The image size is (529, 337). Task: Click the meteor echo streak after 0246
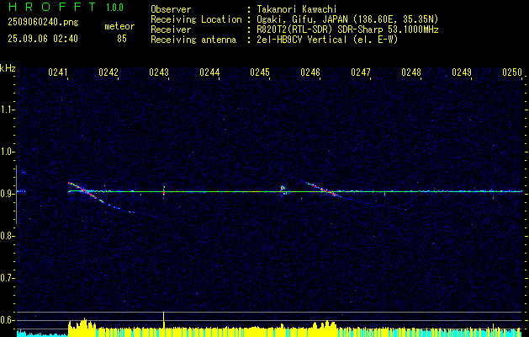tap(325, 190)
